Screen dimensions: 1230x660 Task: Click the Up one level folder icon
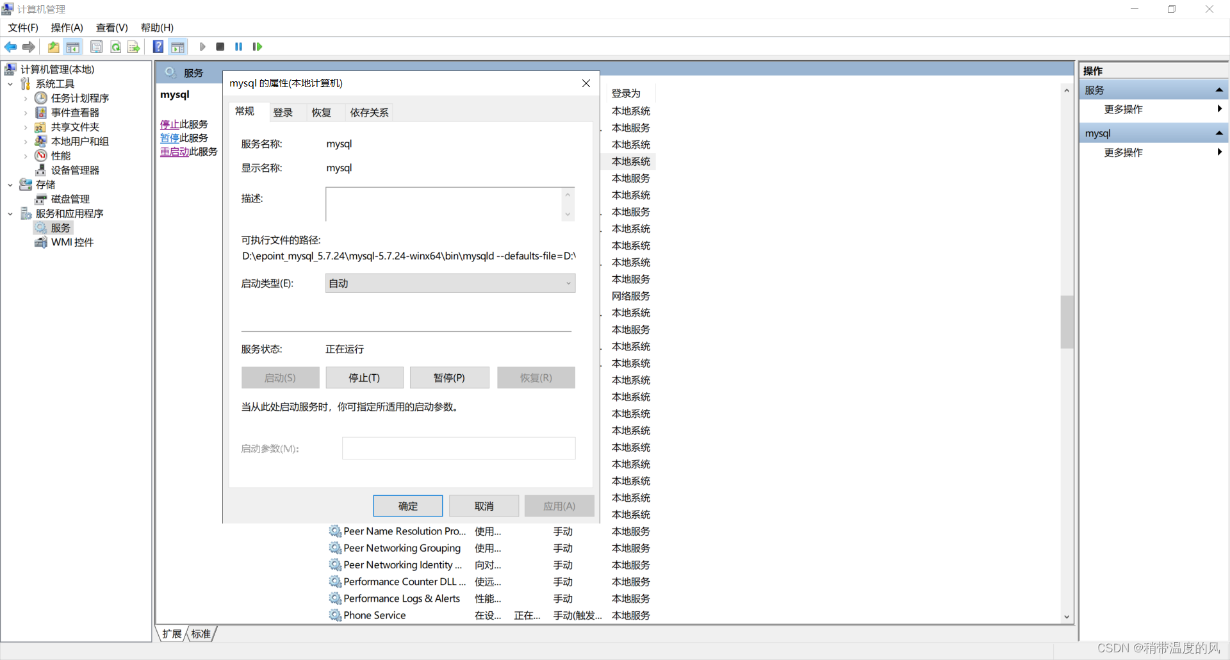pyautogui.click(x=54, y=47)
